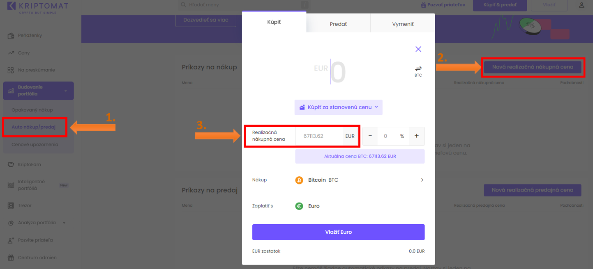Expand the Analýza portfólia sidebar menu

tap(64, 223)
